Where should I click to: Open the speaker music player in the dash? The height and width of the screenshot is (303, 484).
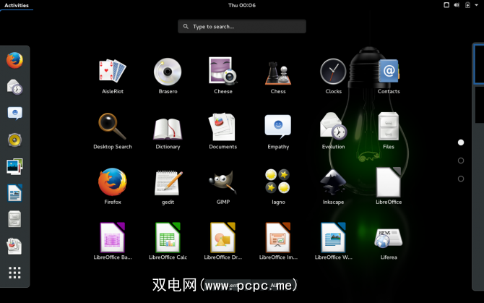[14, 140]
